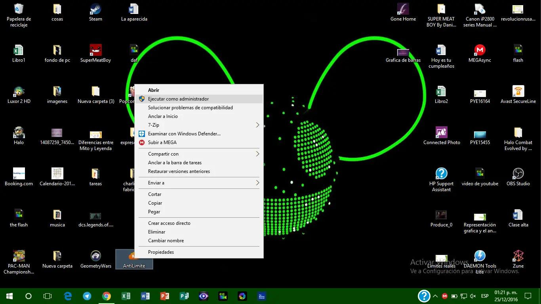Select the MEGAsync desktop icon
541x304 pixels.
point(480,53)
